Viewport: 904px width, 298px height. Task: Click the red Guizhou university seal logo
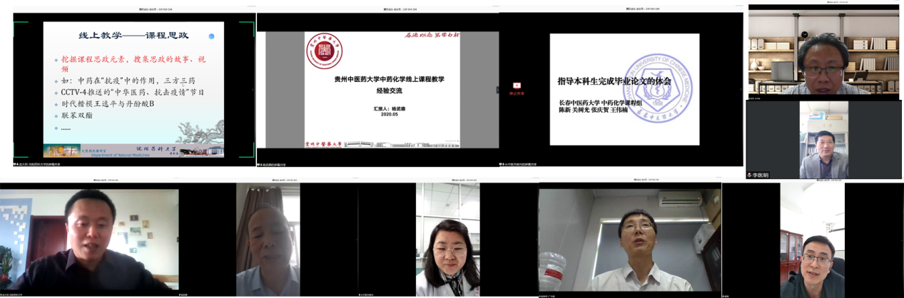coord(324,51)
